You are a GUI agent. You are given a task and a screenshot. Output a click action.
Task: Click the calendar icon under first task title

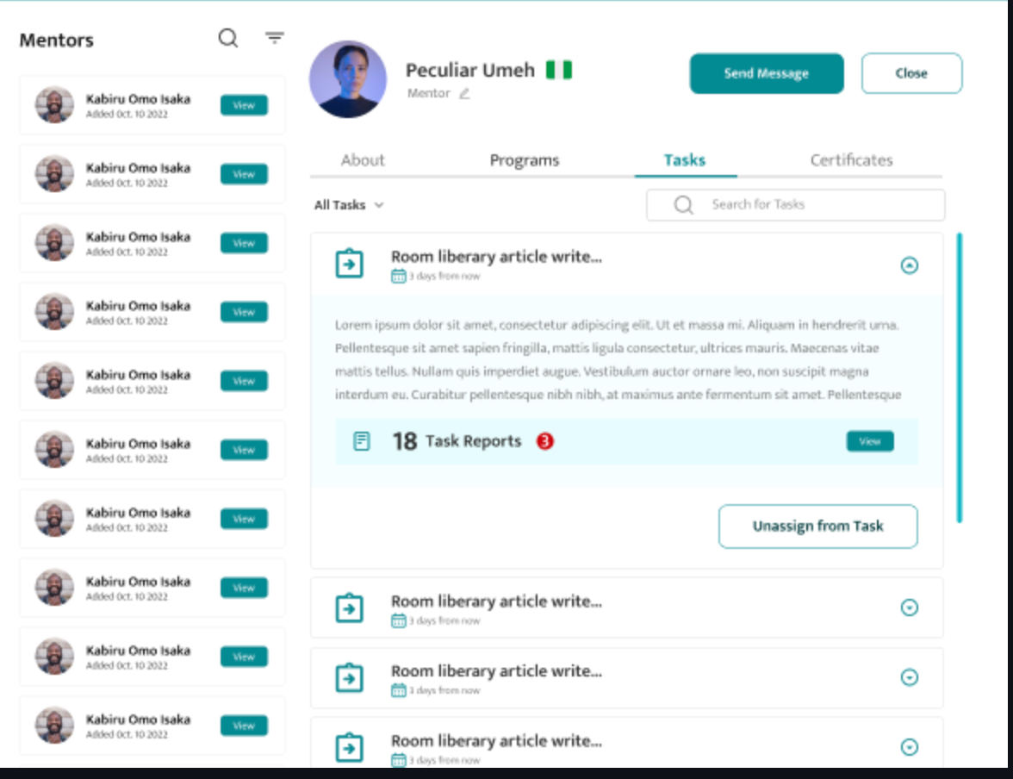pyautogui.click(x=398, y=276)
